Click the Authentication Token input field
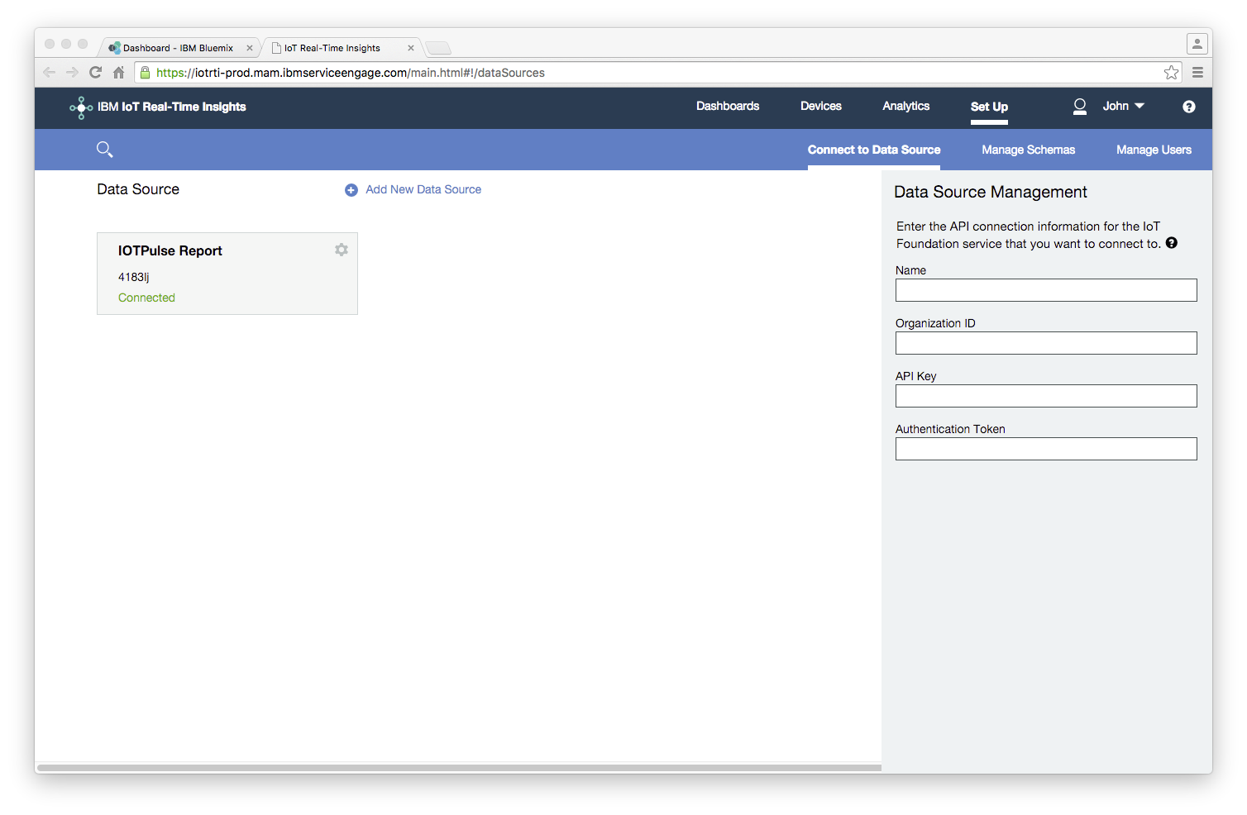 1046,449
